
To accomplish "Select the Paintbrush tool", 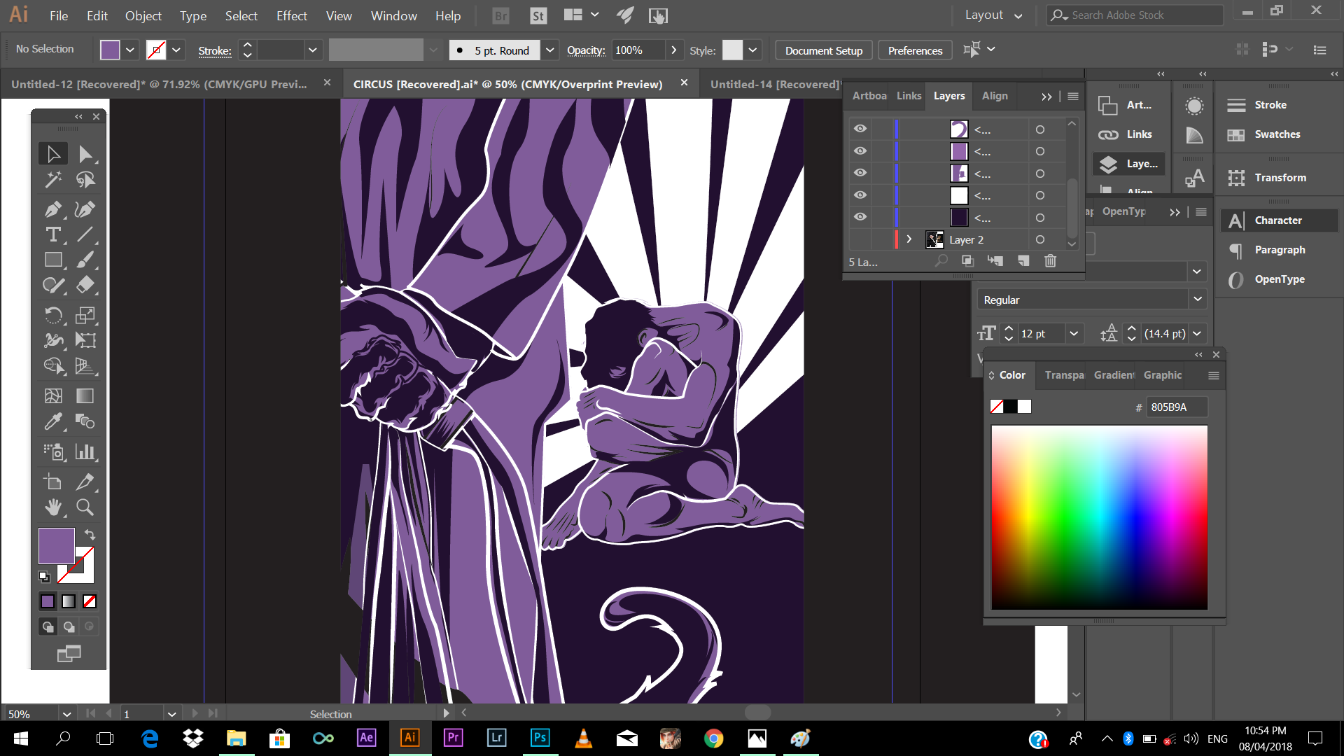I will click(85, 260).
